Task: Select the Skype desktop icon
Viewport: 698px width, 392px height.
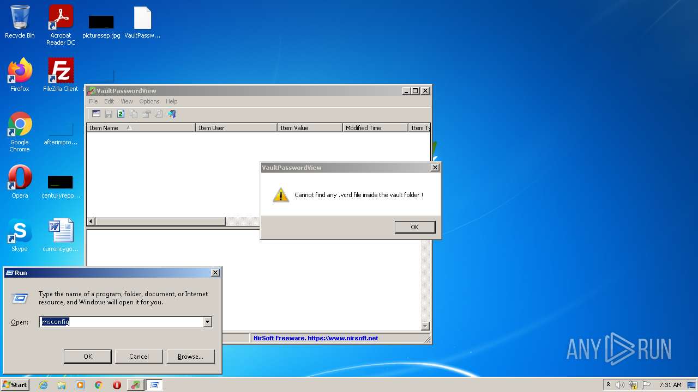Action: click(x=20, y=235)
